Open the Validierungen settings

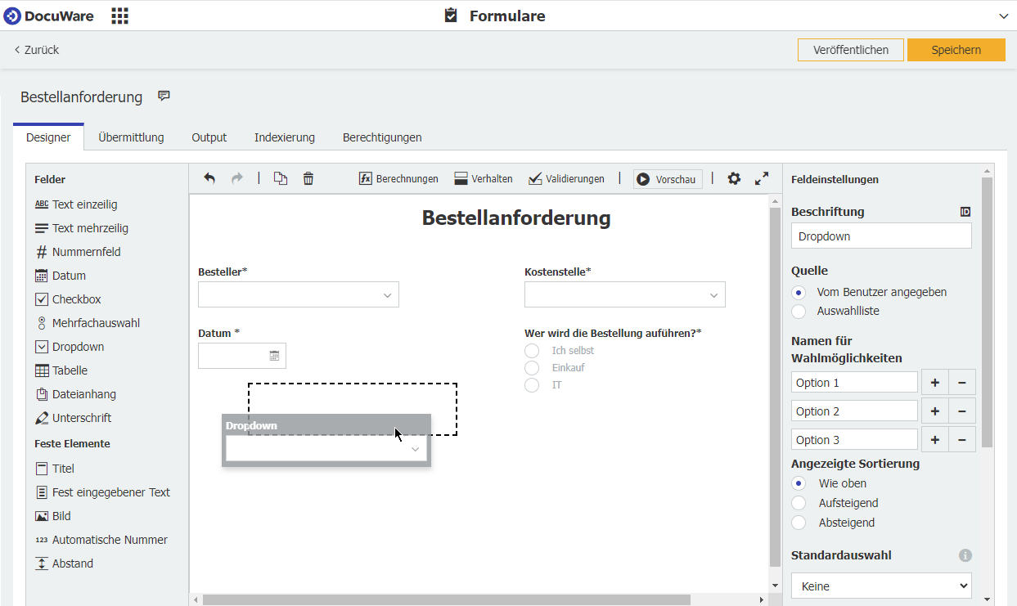click(566, 178)
